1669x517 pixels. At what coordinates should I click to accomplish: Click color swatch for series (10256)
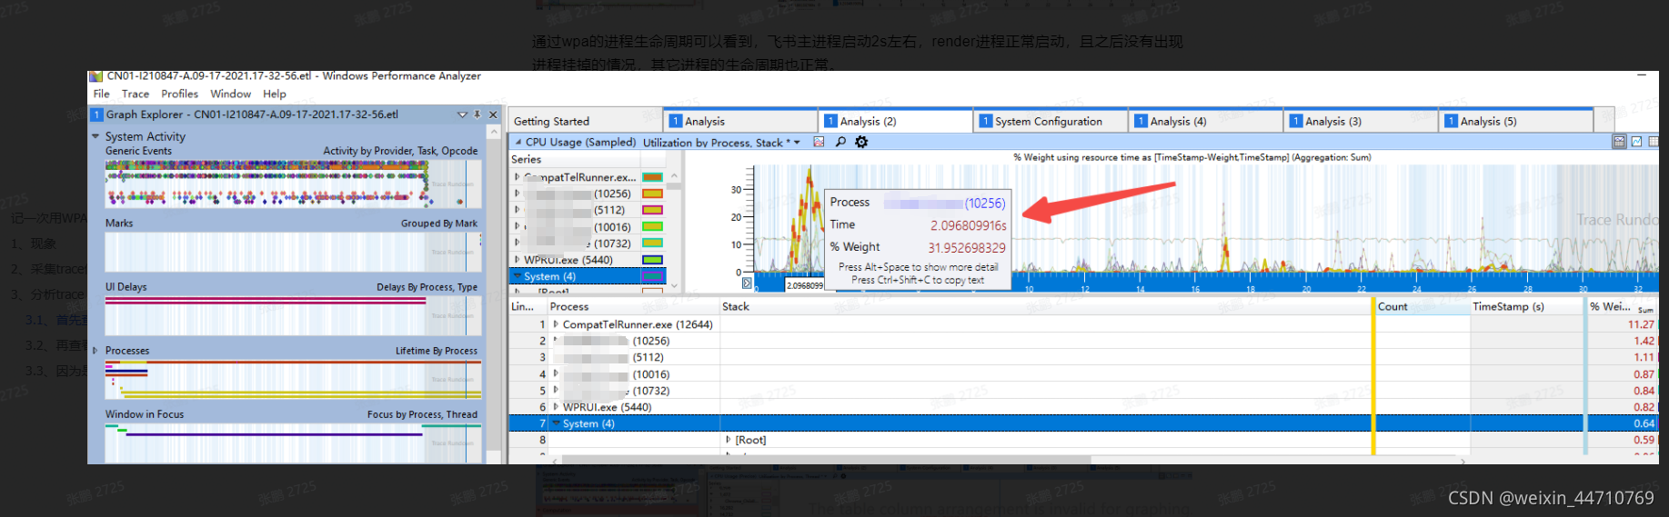[652, 194]
